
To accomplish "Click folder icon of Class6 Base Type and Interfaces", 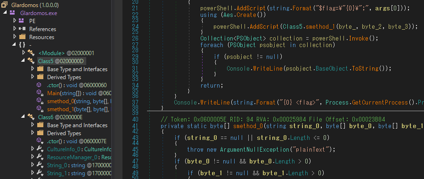I will click(x=40, y=125).
